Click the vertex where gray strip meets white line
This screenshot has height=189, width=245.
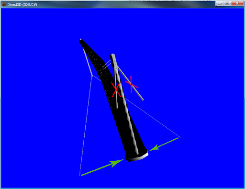point(92,76)
